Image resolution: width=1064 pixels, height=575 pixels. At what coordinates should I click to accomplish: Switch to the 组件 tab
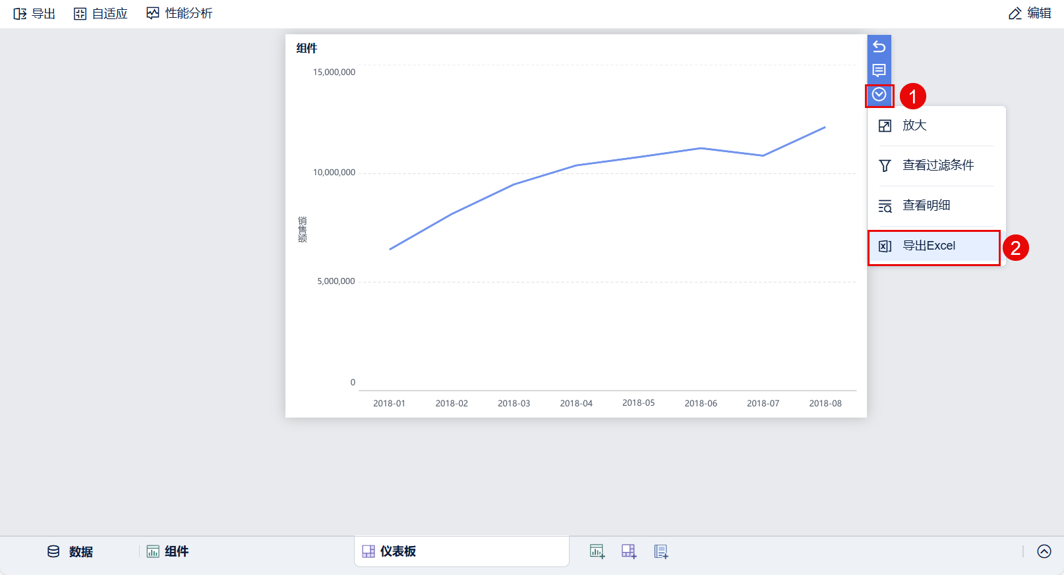tap(167, 552)
